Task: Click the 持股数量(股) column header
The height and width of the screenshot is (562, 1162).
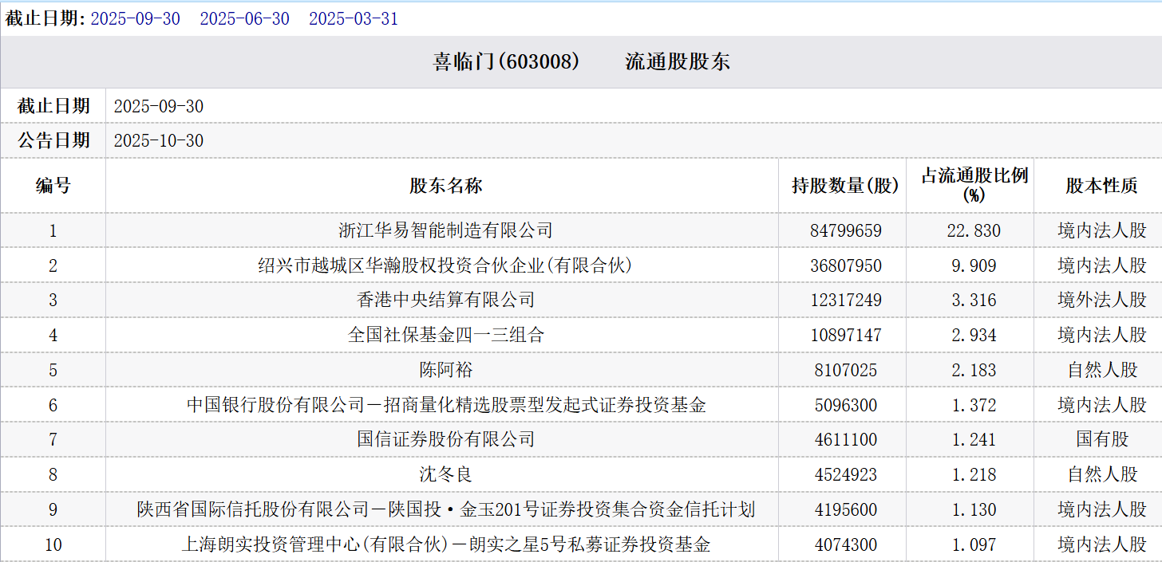Action: click(844, 186)
